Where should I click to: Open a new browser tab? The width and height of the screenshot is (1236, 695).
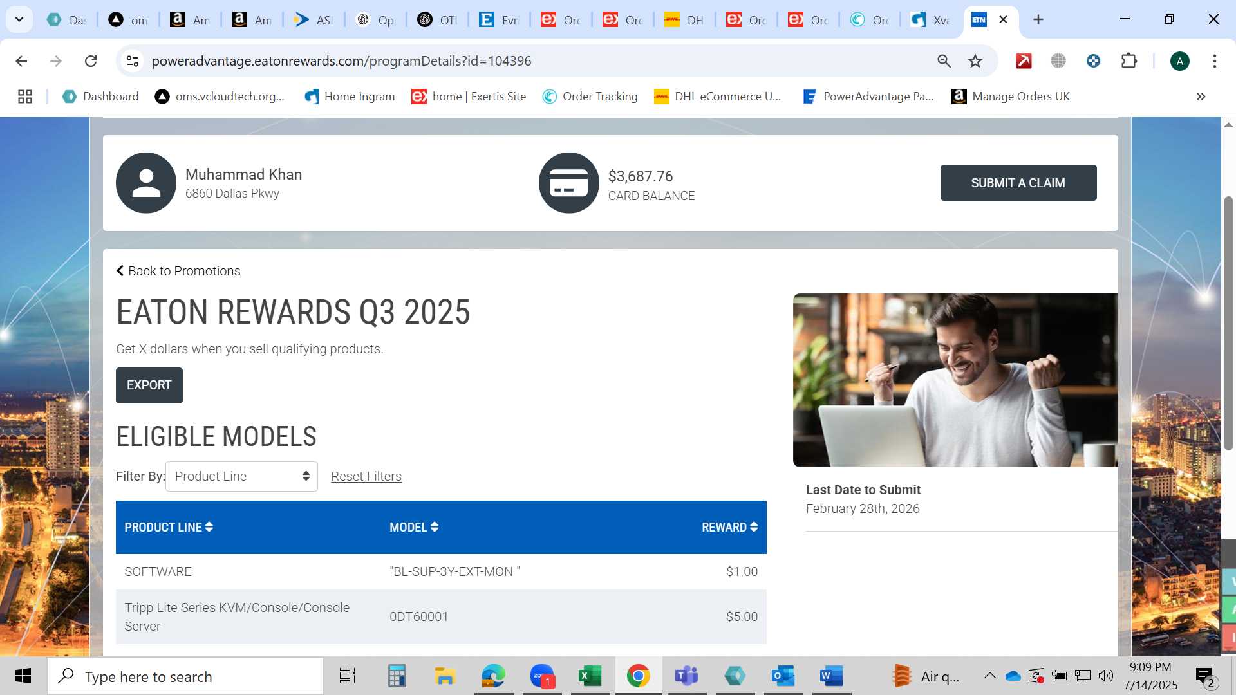(1038, 19)
